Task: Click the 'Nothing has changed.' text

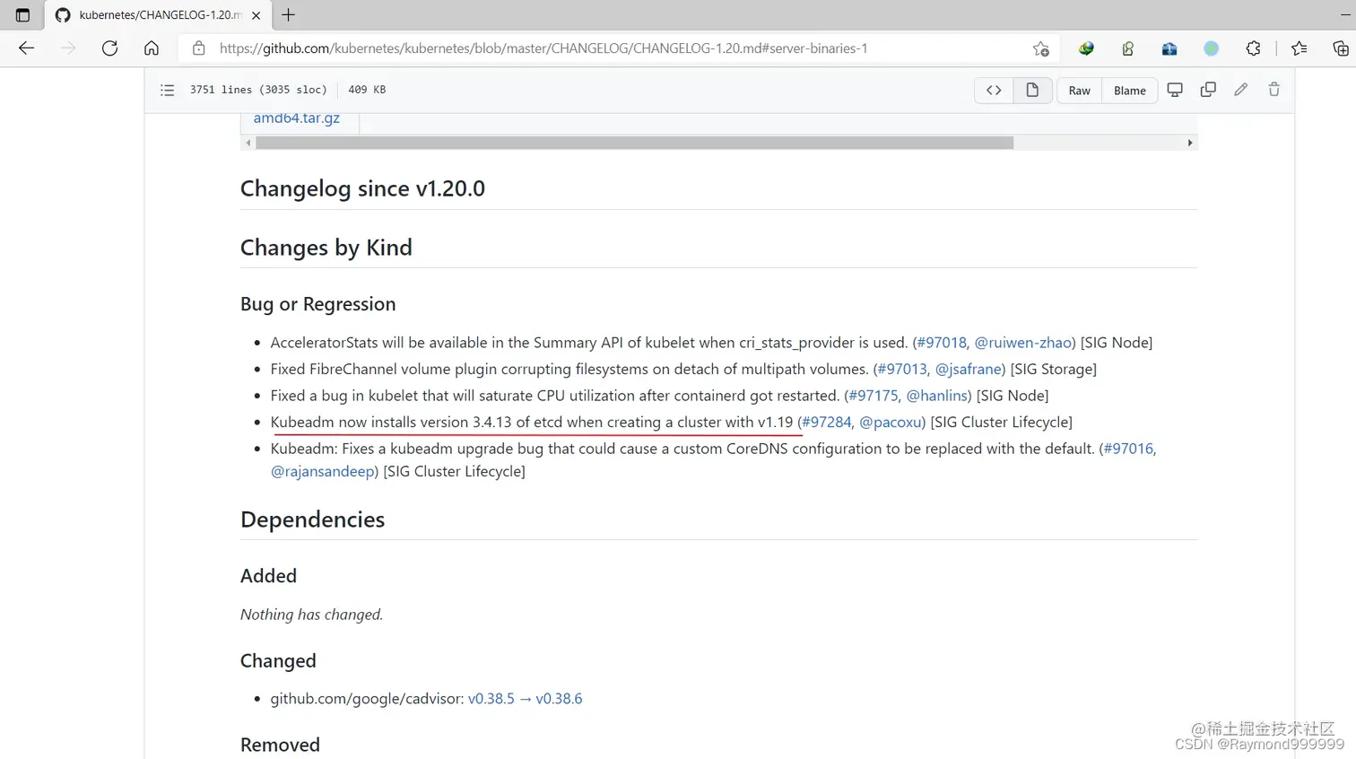Action: coord(311,615)
